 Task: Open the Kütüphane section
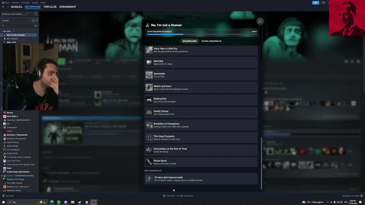pyautogui.click(x=33, y=7)
